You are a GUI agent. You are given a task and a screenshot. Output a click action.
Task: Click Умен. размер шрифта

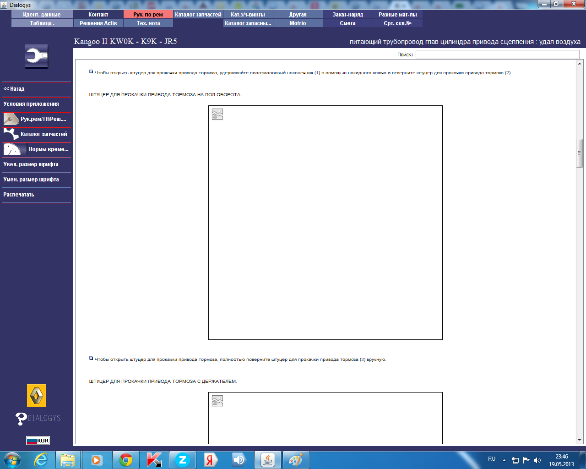(31, 180)
